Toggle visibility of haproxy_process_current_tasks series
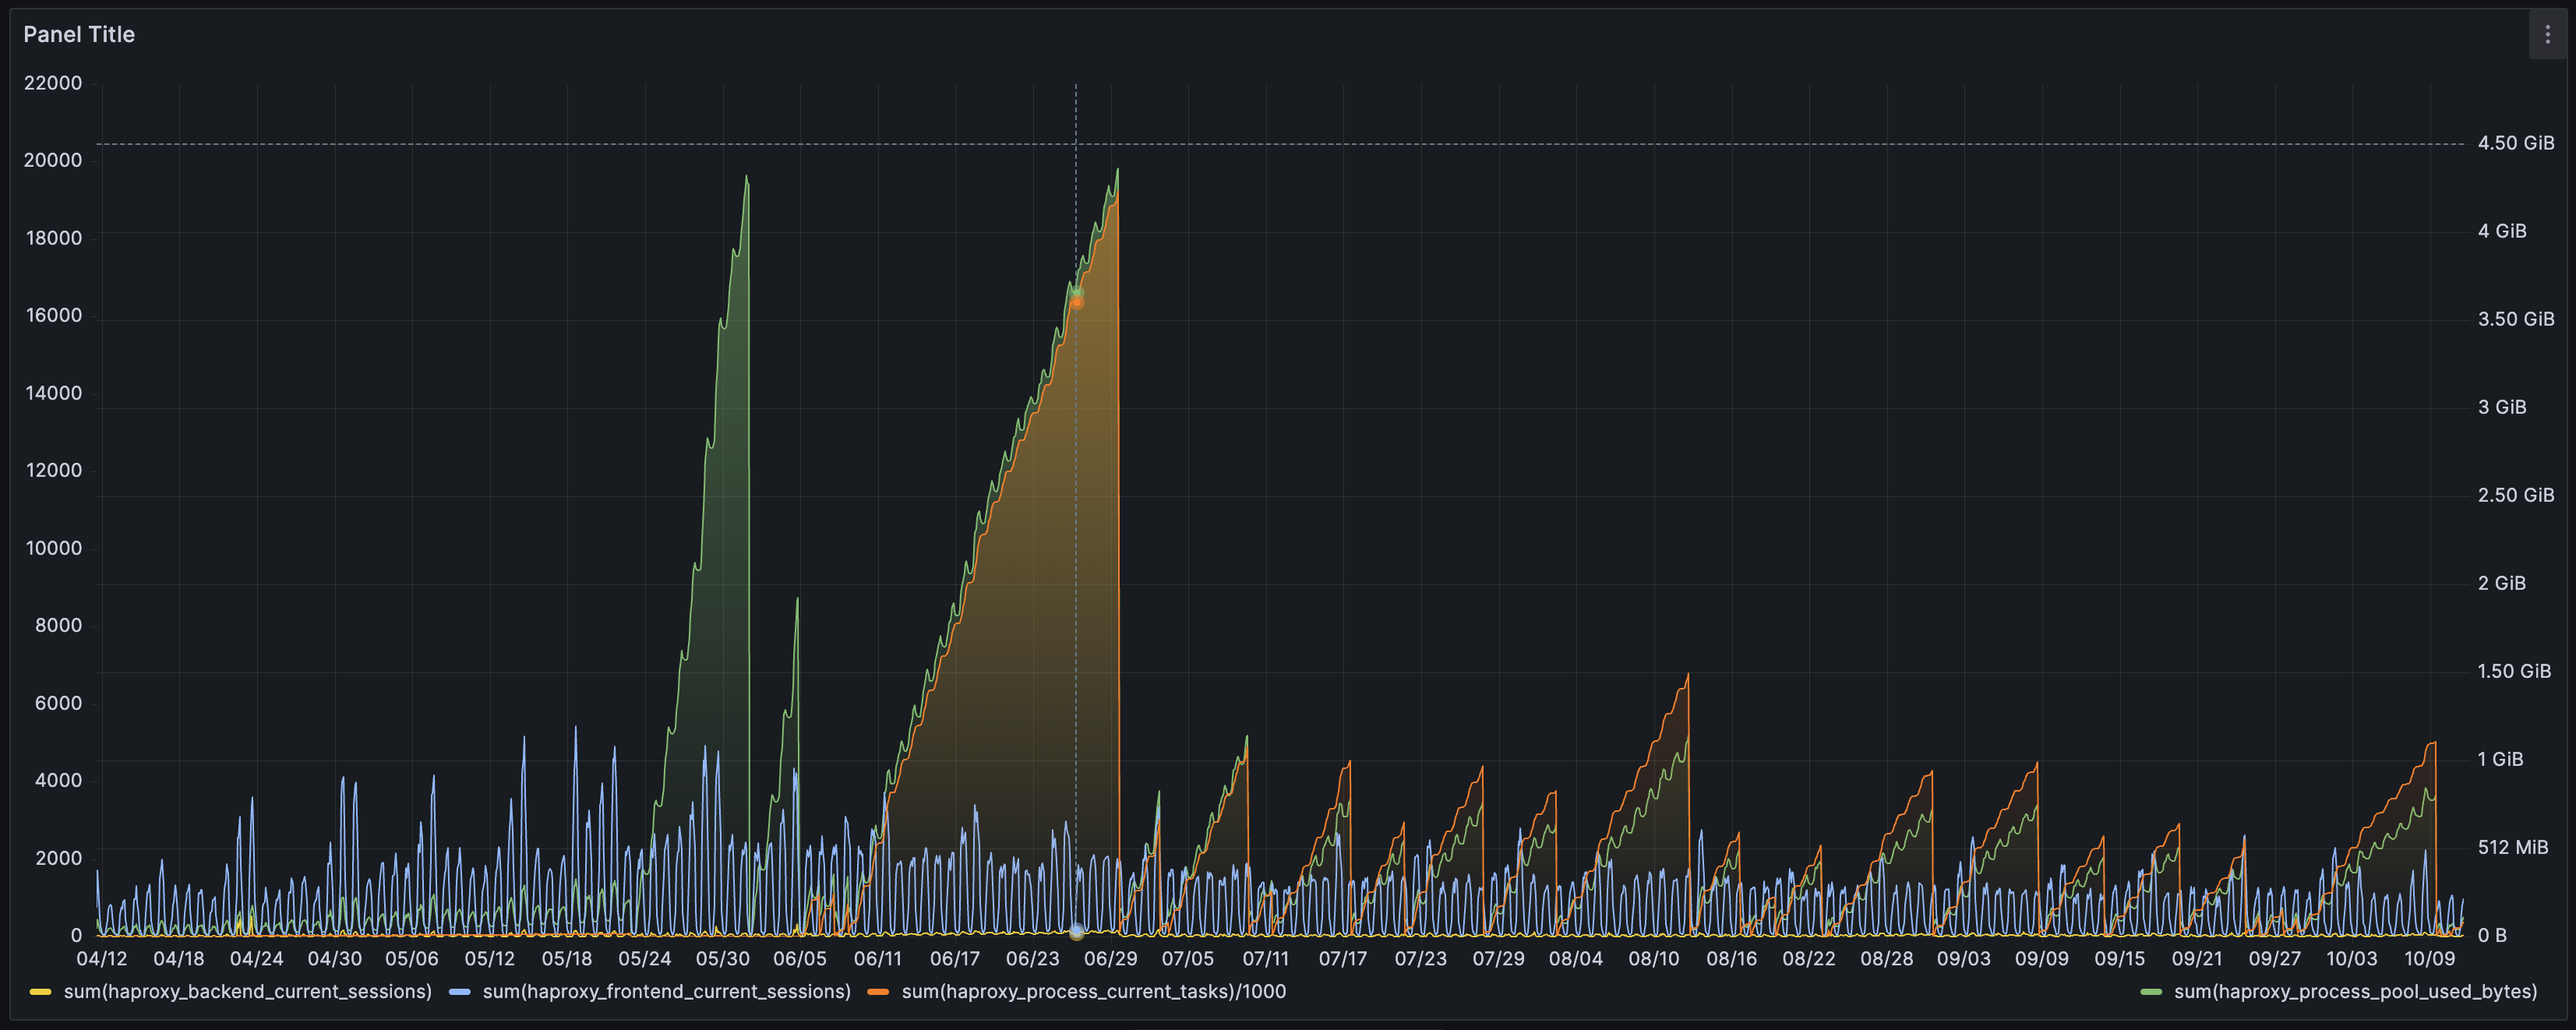The image size is (2576, 1030). pos(1093,992)
